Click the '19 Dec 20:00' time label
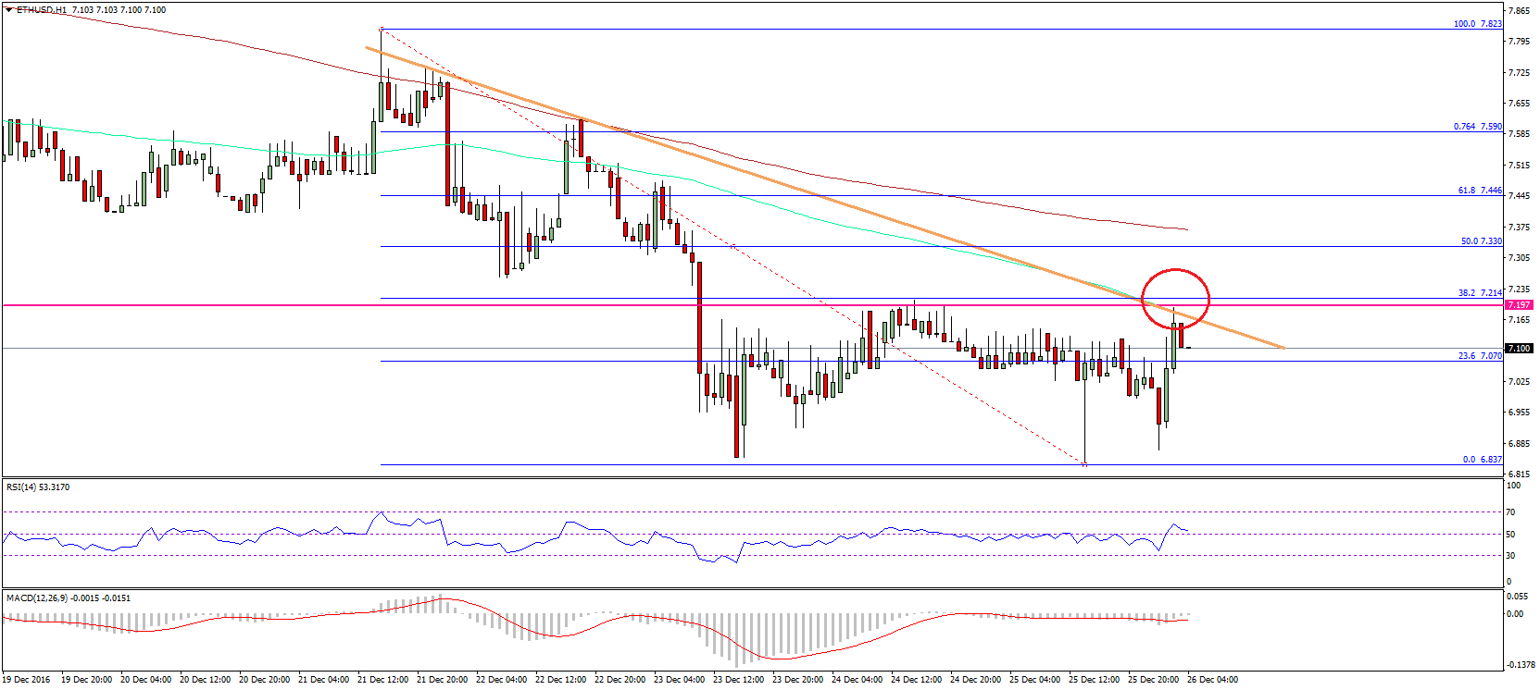The image size is (1540, 690). click(x=87, y=680)
